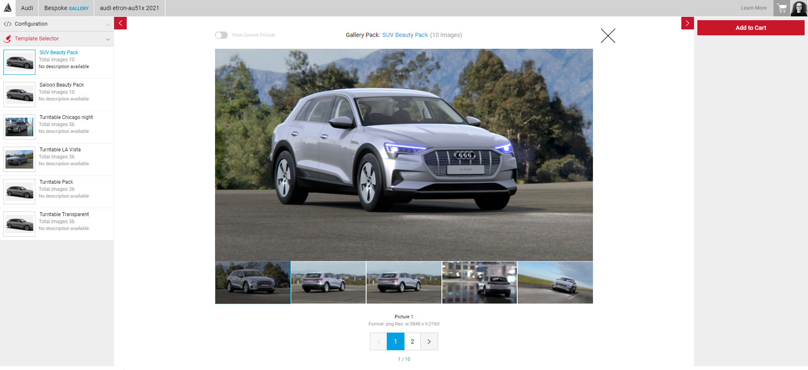808x370 pixels.
Task: Click the Template Selector paint icon
Action: (8, 39)
